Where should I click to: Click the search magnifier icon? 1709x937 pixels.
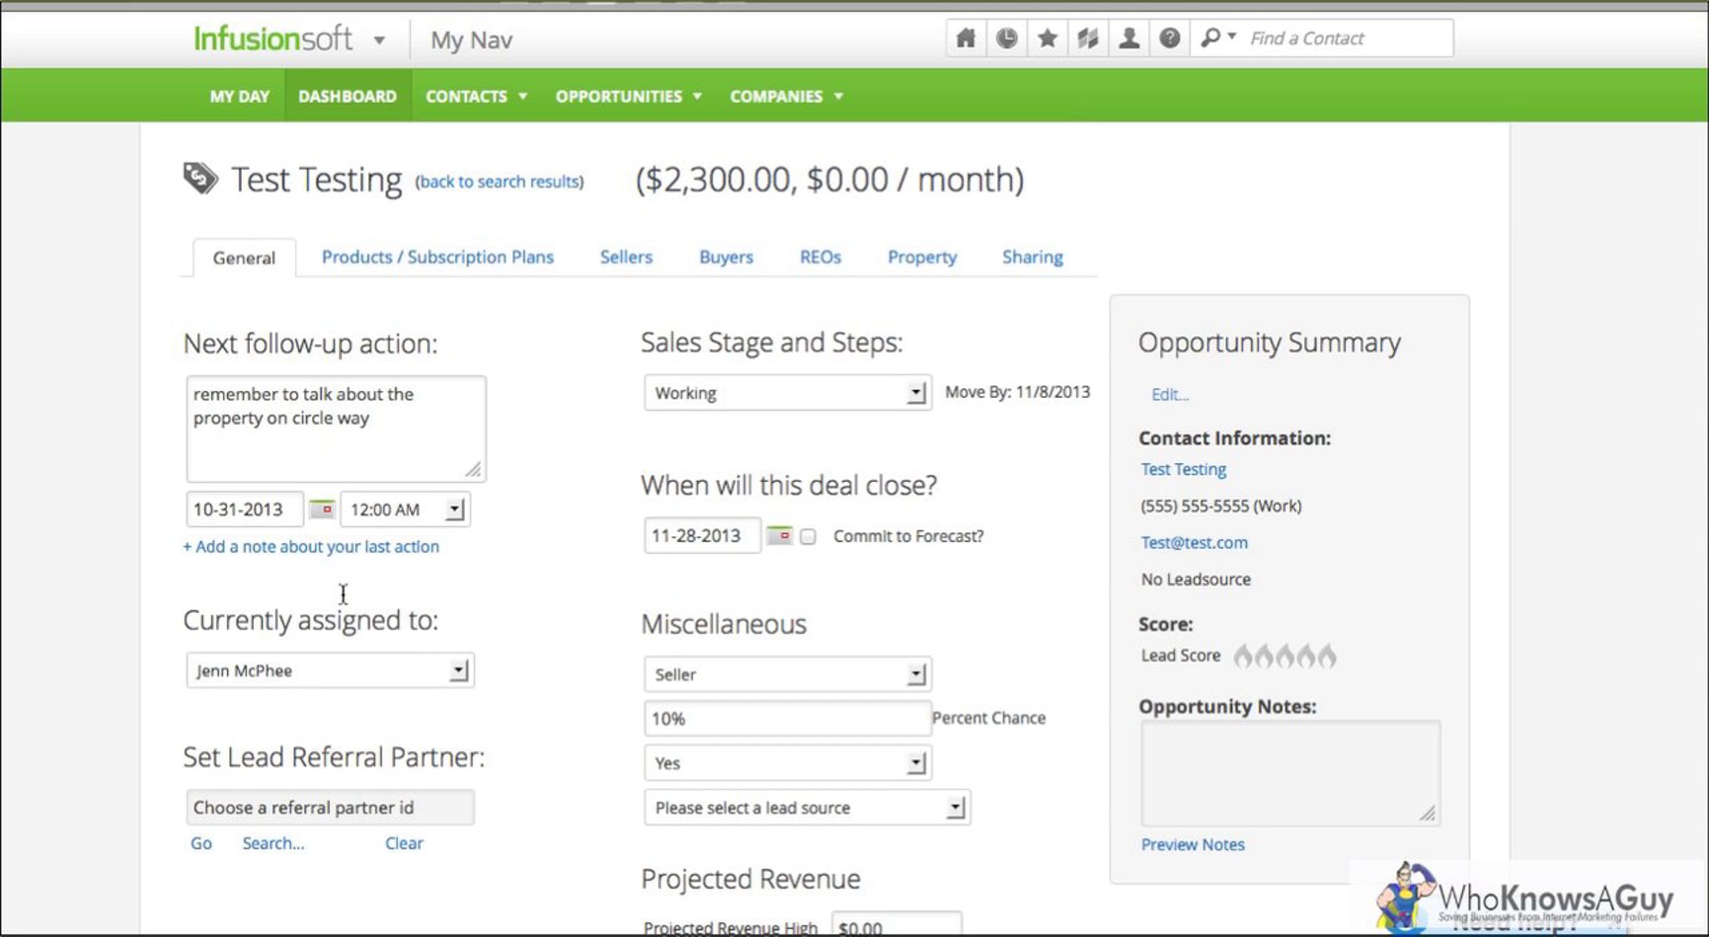pyautogui.click(x=1211, y=38)
